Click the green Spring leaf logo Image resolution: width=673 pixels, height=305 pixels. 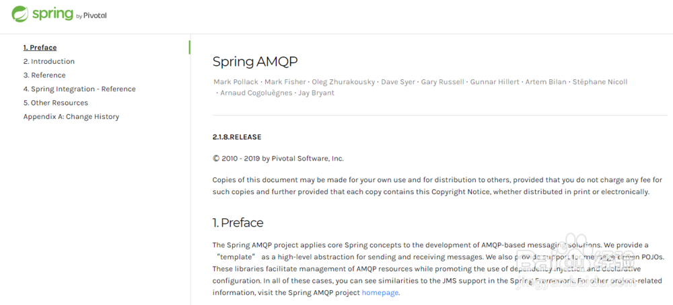coord(20,13)
